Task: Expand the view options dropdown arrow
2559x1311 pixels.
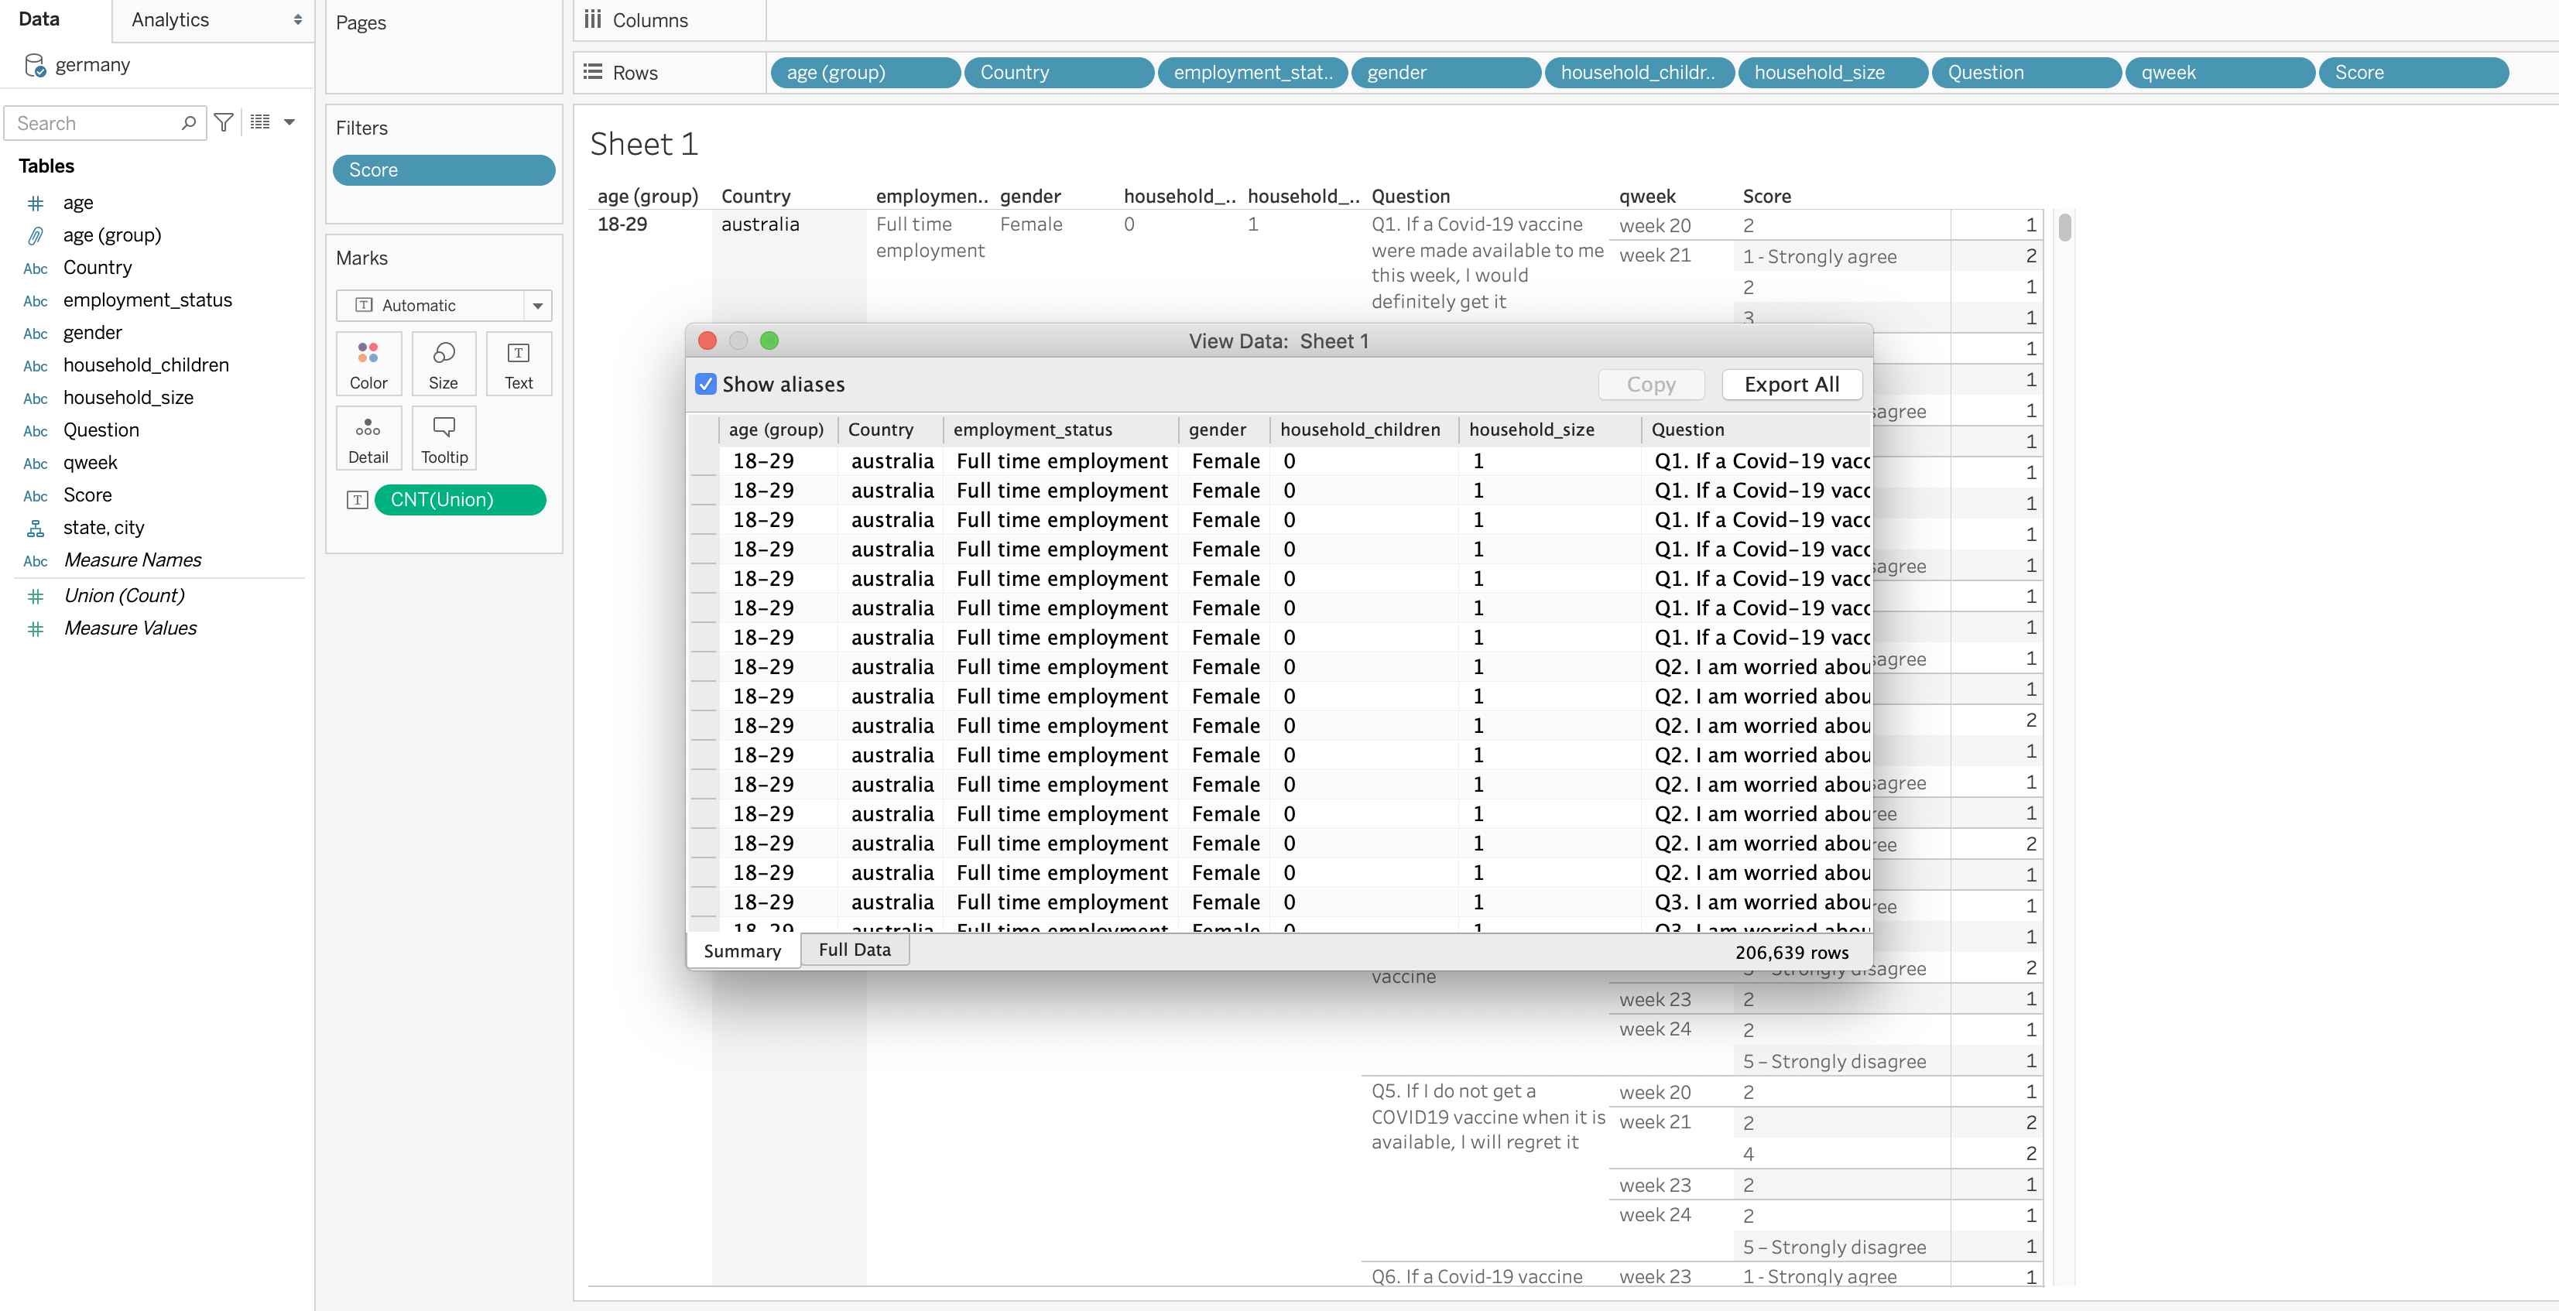Action: [290, 122]
